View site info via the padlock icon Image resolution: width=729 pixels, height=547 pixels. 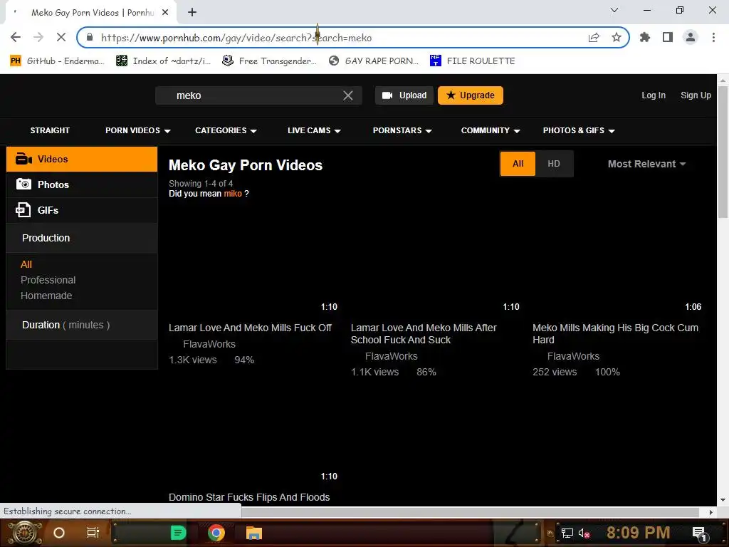[x=90, y=37]
